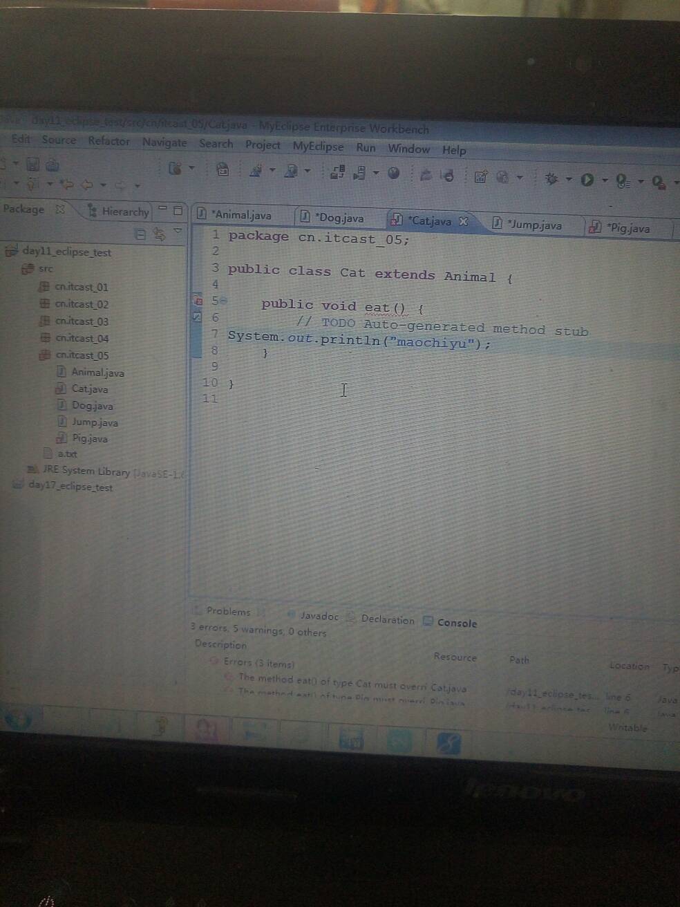Click the Back navigation arrow icon

click(87, 185)
